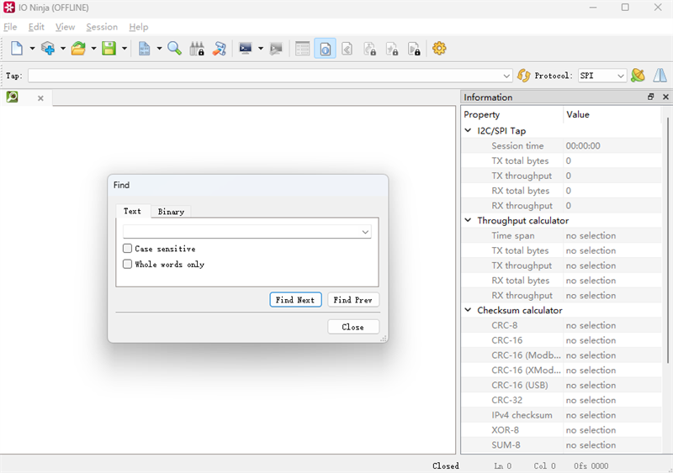Open the Edit menu
Screen dimensions: 673x473
pyautogui.click(x=36, y=27)
